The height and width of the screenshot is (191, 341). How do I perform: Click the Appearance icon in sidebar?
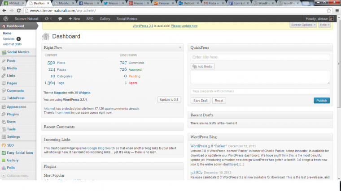(x=4, y=107)
